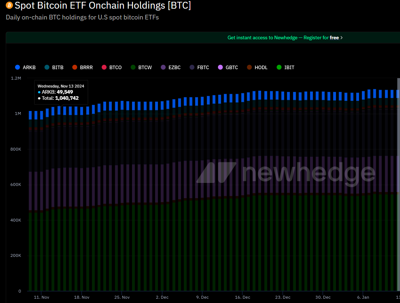Click the chart title 'Spot Bitcoin ETF Onchain Holdings'
The image size is (400, 303).
coord(90,5)
